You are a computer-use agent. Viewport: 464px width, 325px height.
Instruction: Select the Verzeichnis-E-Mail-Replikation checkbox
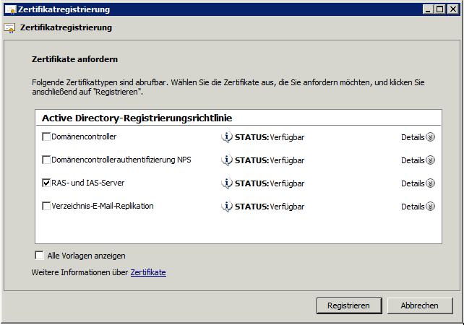[x=46, y=206]
